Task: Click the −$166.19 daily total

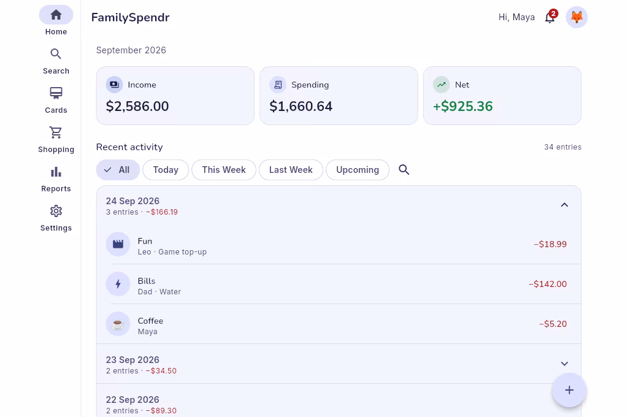Action: coord(162,212)
